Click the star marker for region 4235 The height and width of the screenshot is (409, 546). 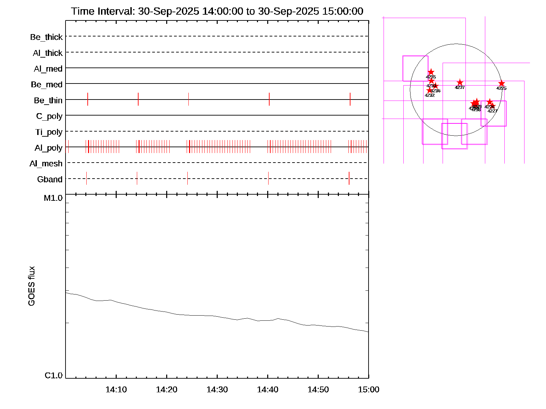tap(431, 72)
